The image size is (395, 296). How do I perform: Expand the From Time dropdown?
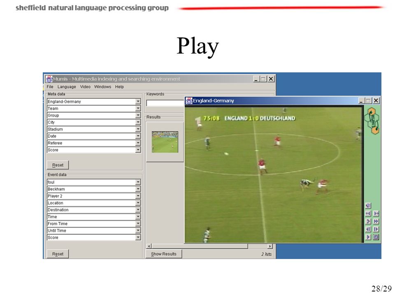pyautogui.click(x=138, y=224)
